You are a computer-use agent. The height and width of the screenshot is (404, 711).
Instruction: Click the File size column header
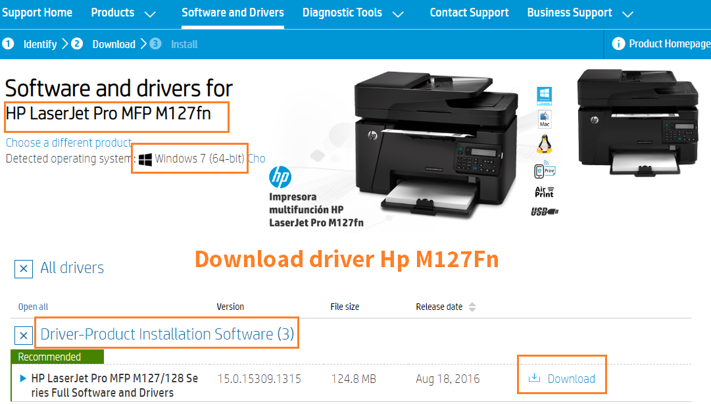345,307
